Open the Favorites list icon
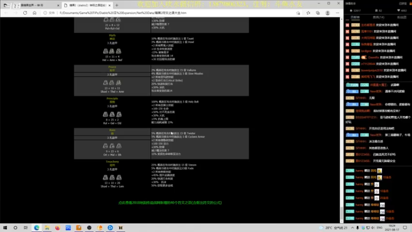This screenshot has height=232, width=412. 308,13
